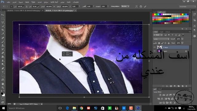Screen dimensions: 197x111
Task: Select the Eraser tool
Action: tap(3, 53)
